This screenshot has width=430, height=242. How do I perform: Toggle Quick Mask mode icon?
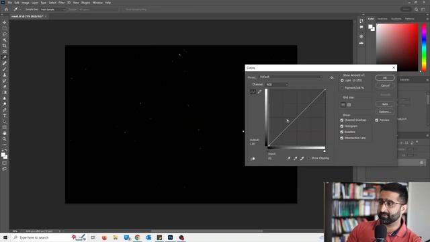(5, 163)
